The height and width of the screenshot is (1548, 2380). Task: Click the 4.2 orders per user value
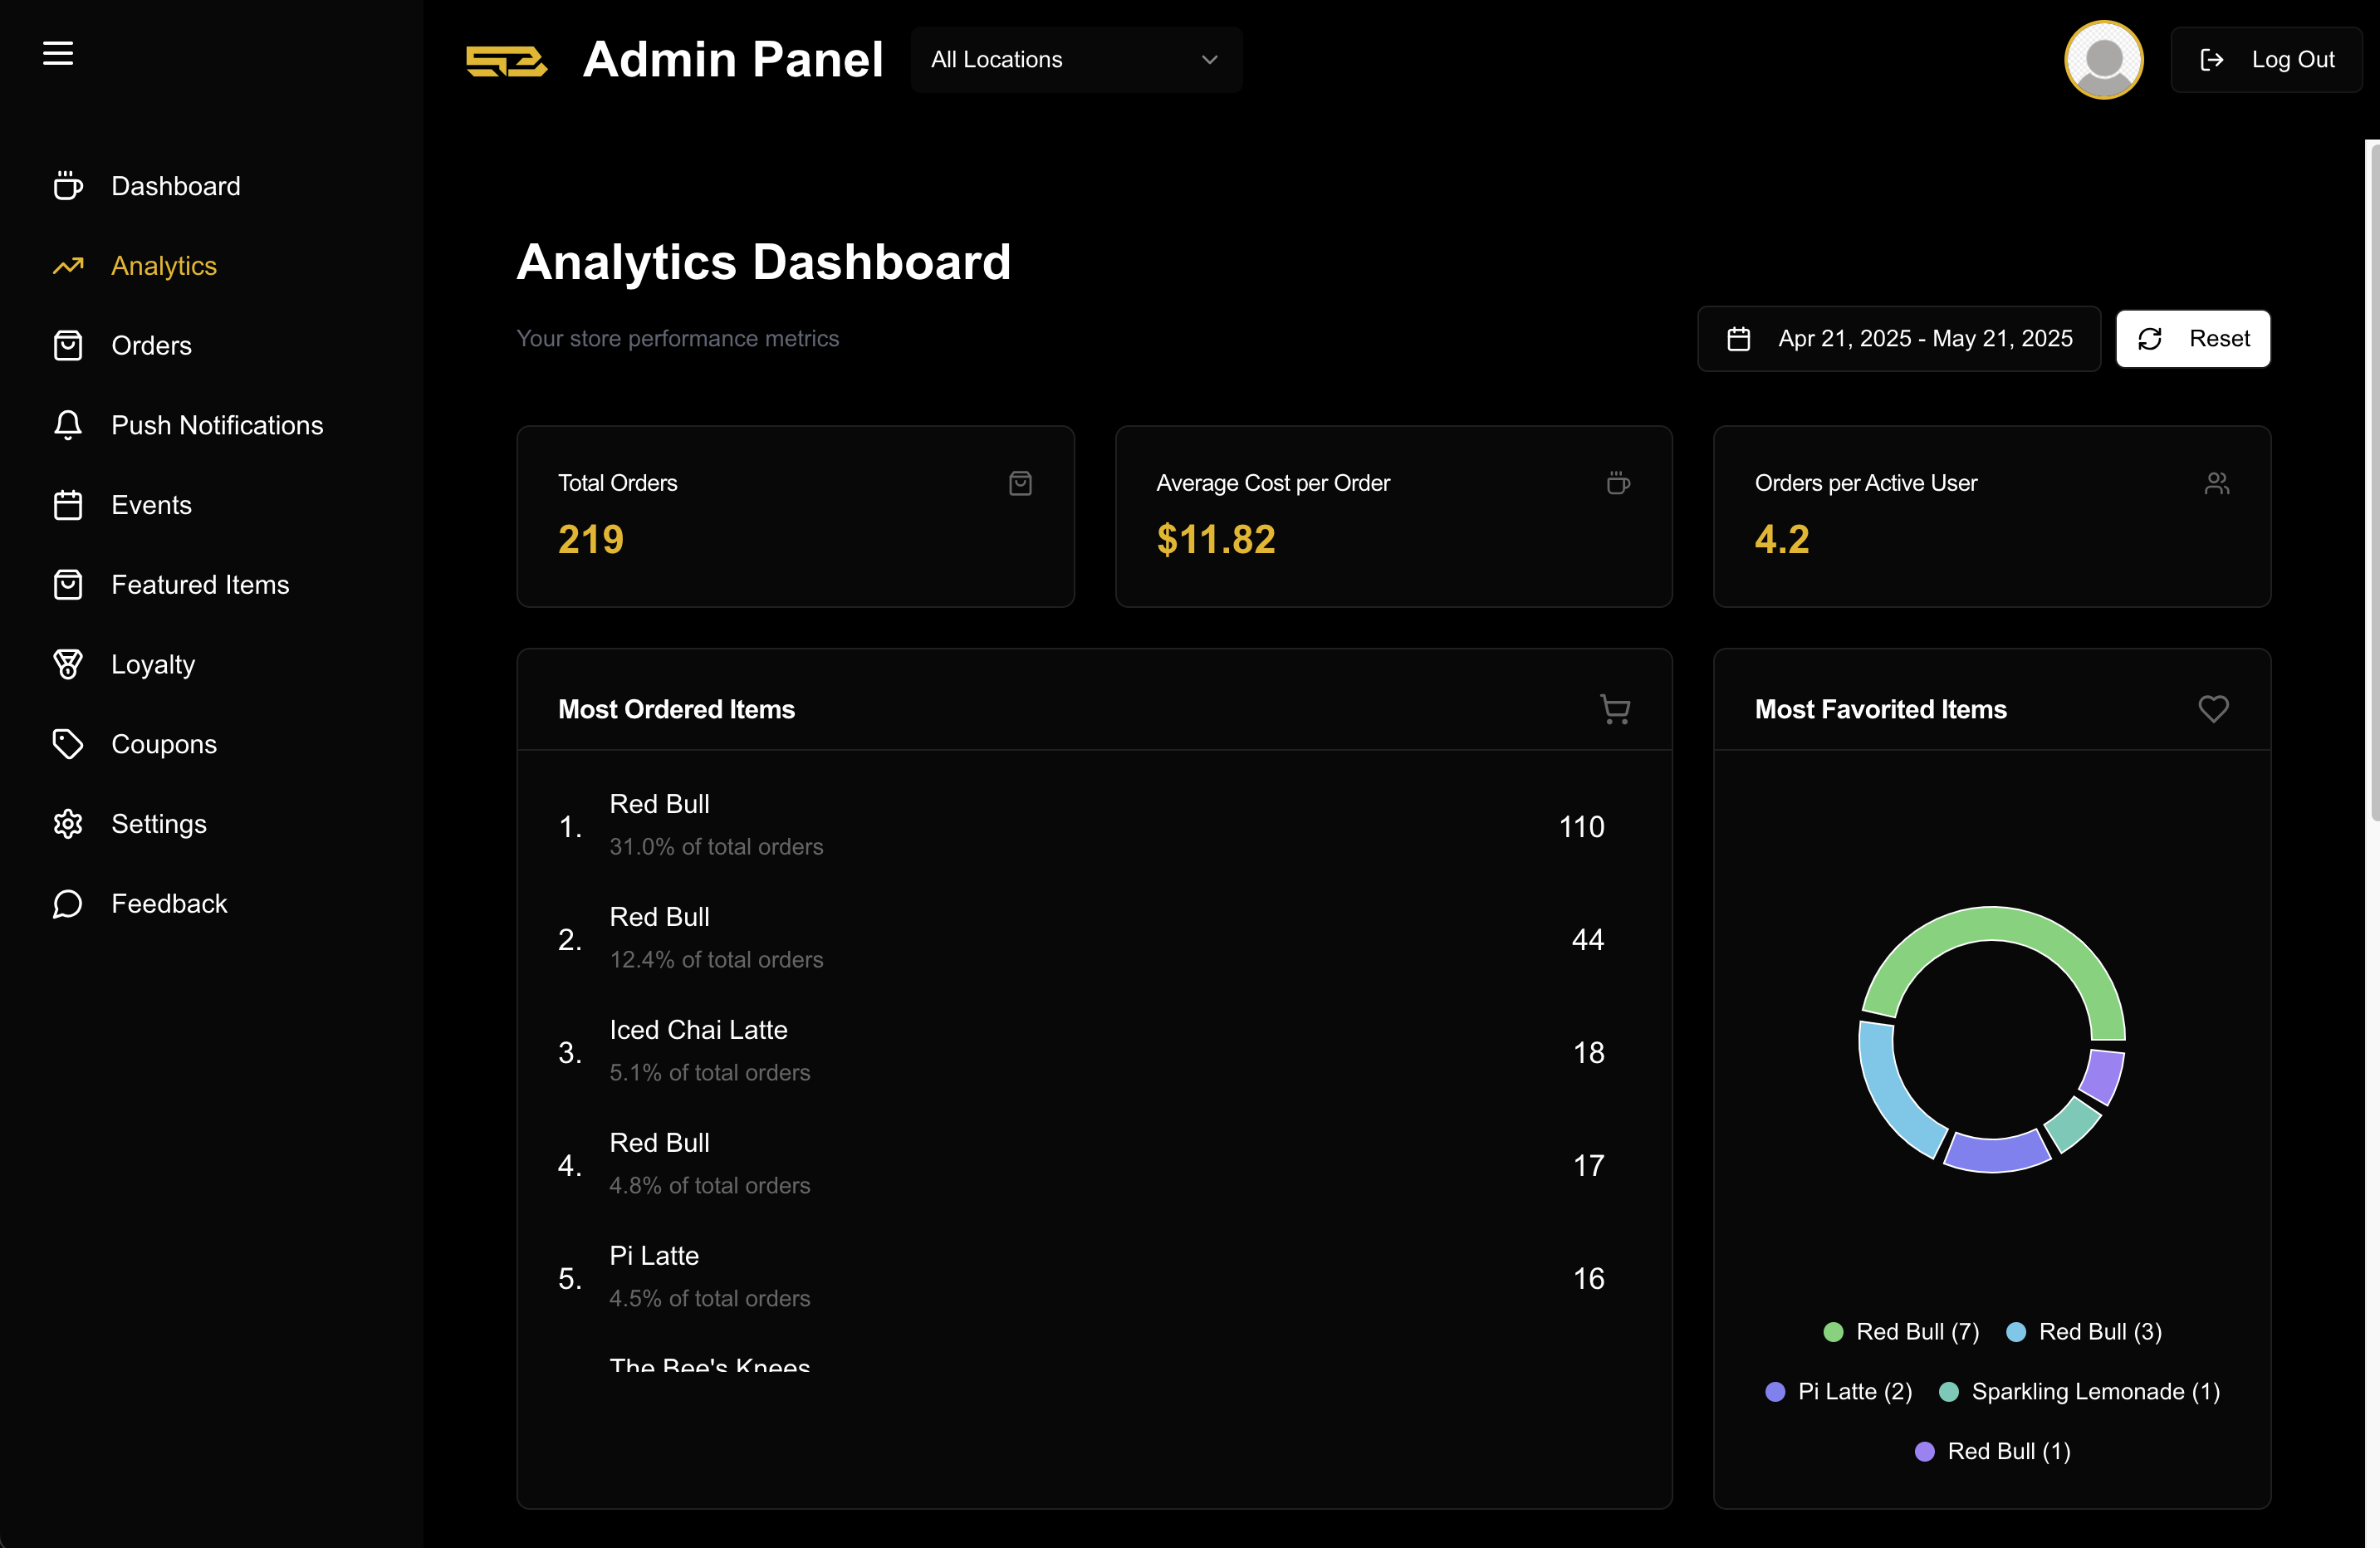tap(1782, 540)
